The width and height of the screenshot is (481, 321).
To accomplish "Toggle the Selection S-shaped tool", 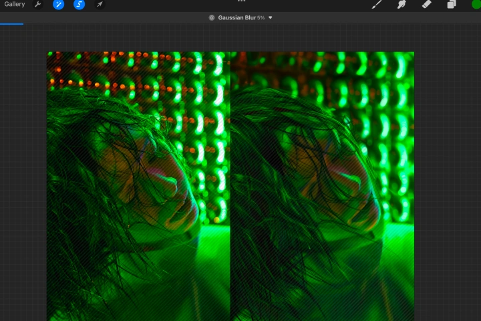I will 79,4.
